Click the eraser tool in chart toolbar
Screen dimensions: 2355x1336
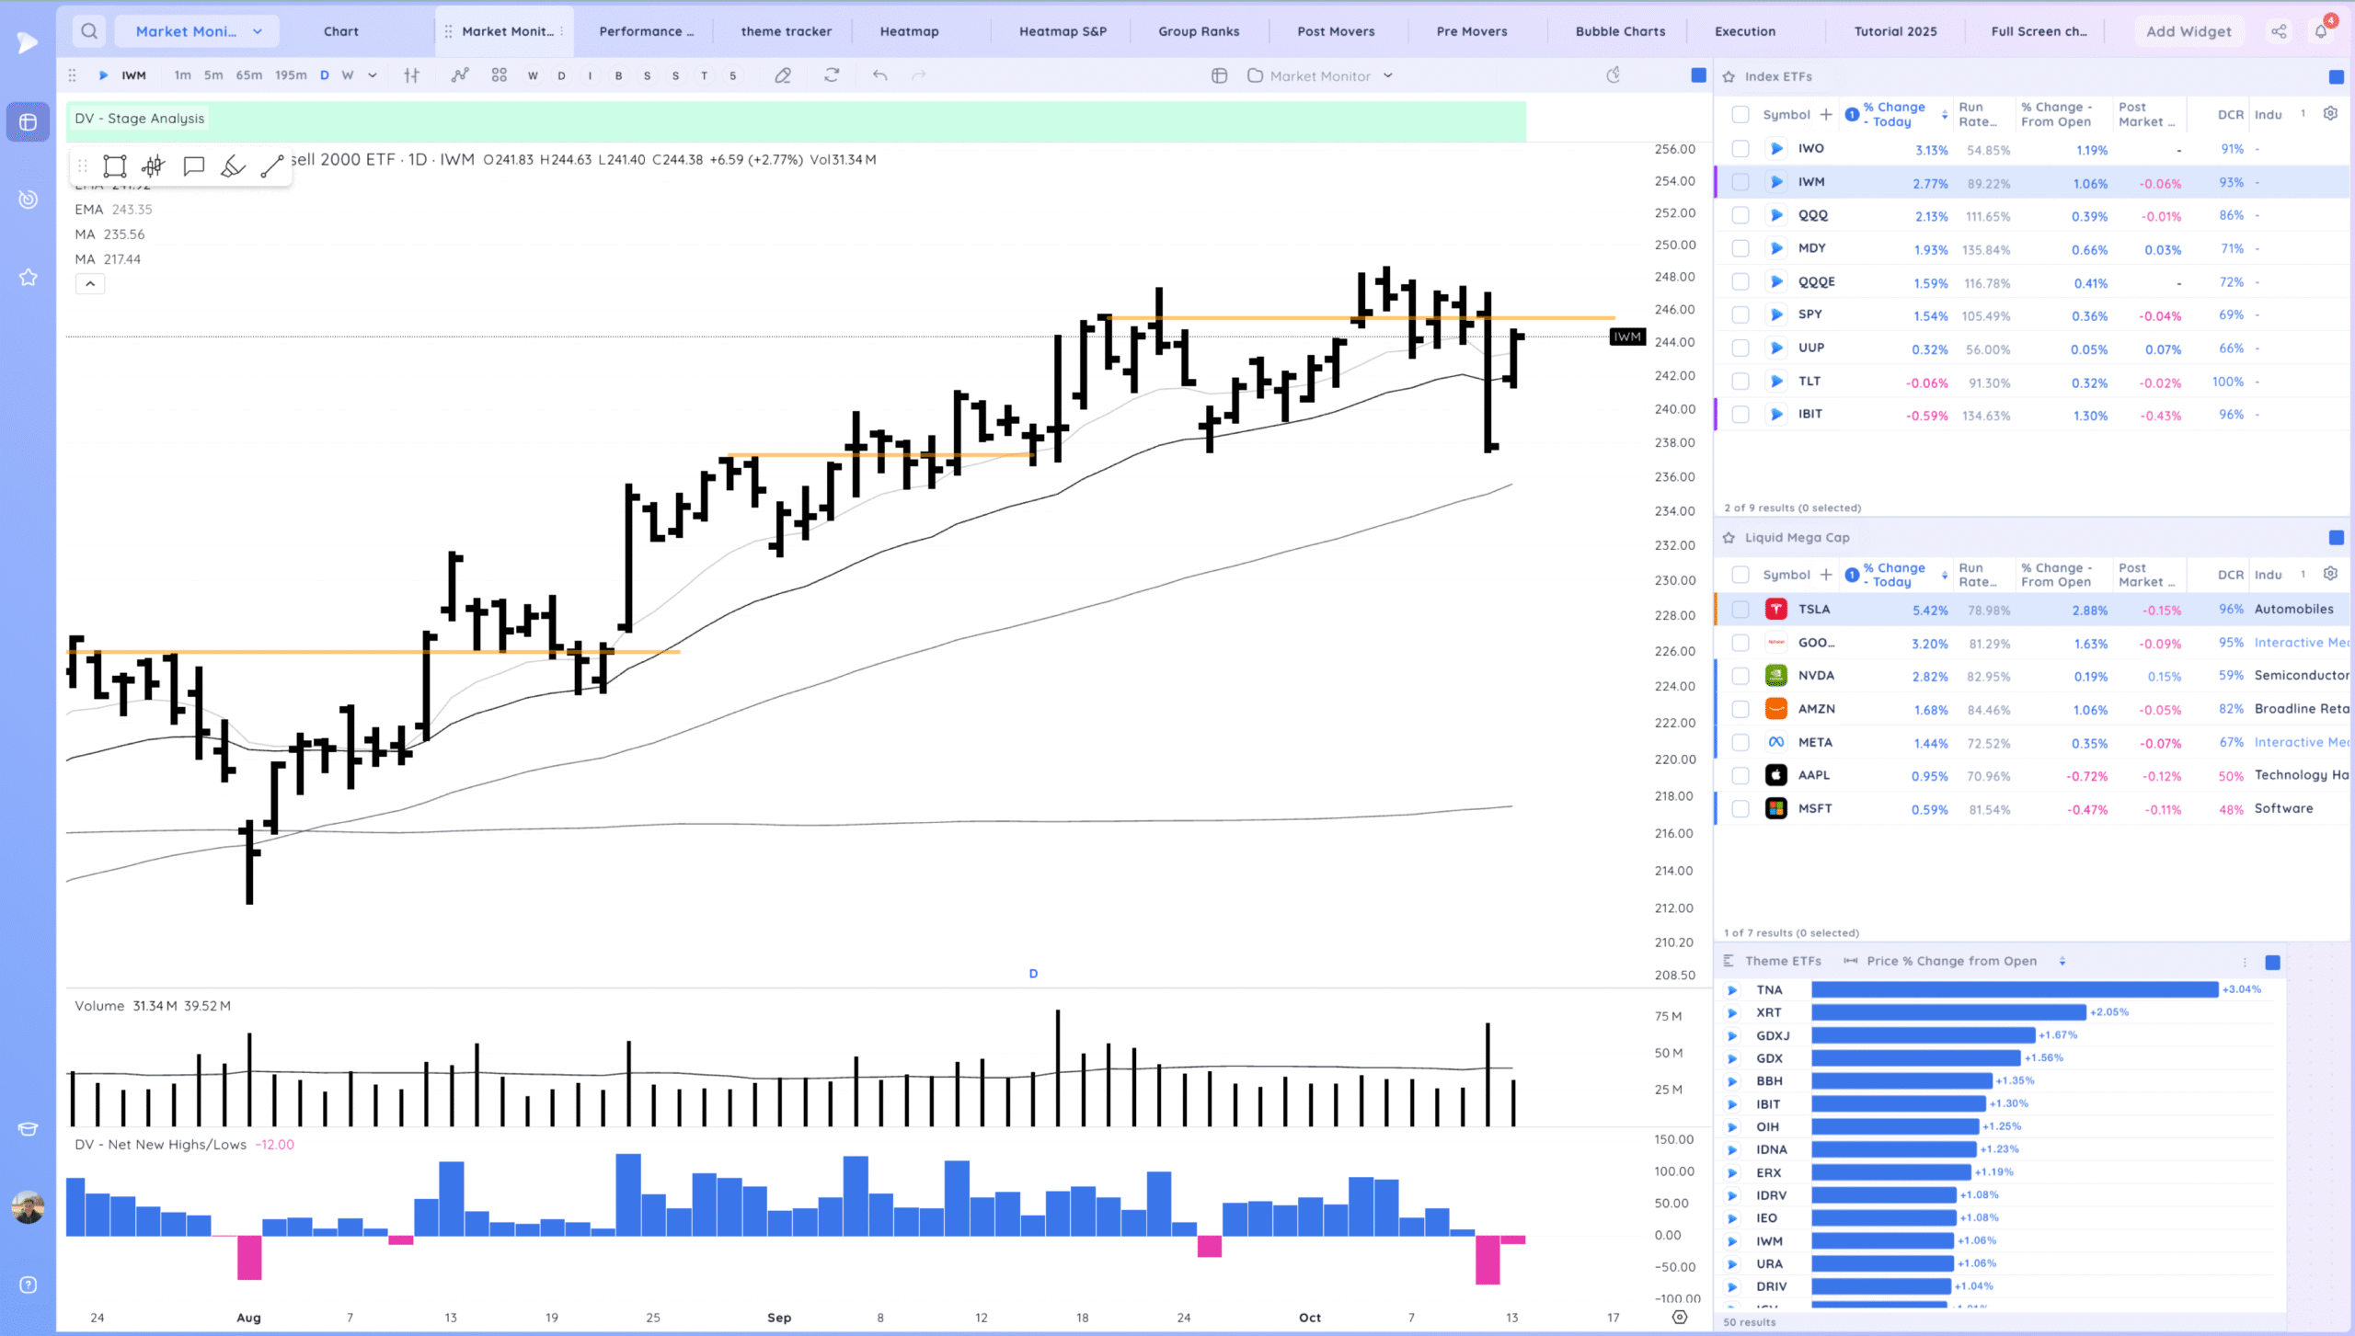pyautogui.click(x=783, y=76)
